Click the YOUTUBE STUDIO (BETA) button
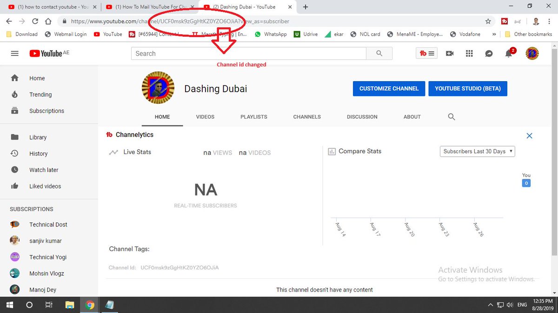558x313 pixels. pos(468,89)
